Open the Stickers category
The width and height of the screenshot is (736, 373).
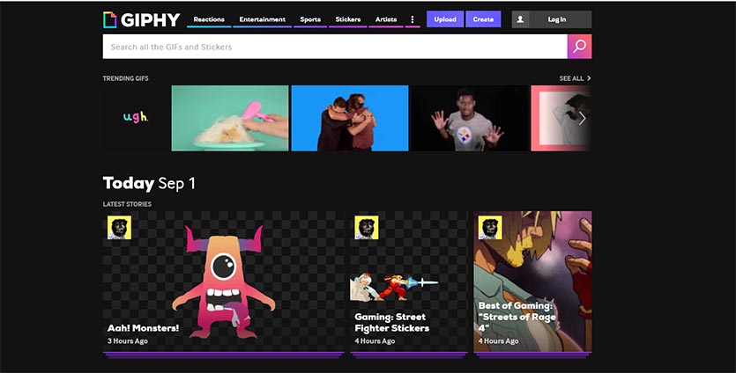click(x=348, y=19)
